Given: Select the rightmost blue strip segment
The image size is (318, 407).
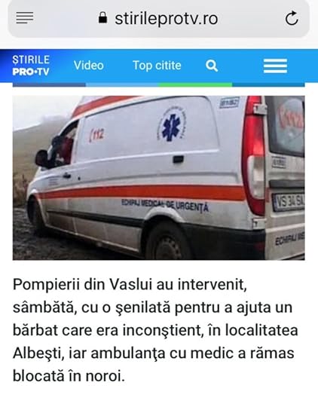Looking at the screenshot, I should [268, 85].
